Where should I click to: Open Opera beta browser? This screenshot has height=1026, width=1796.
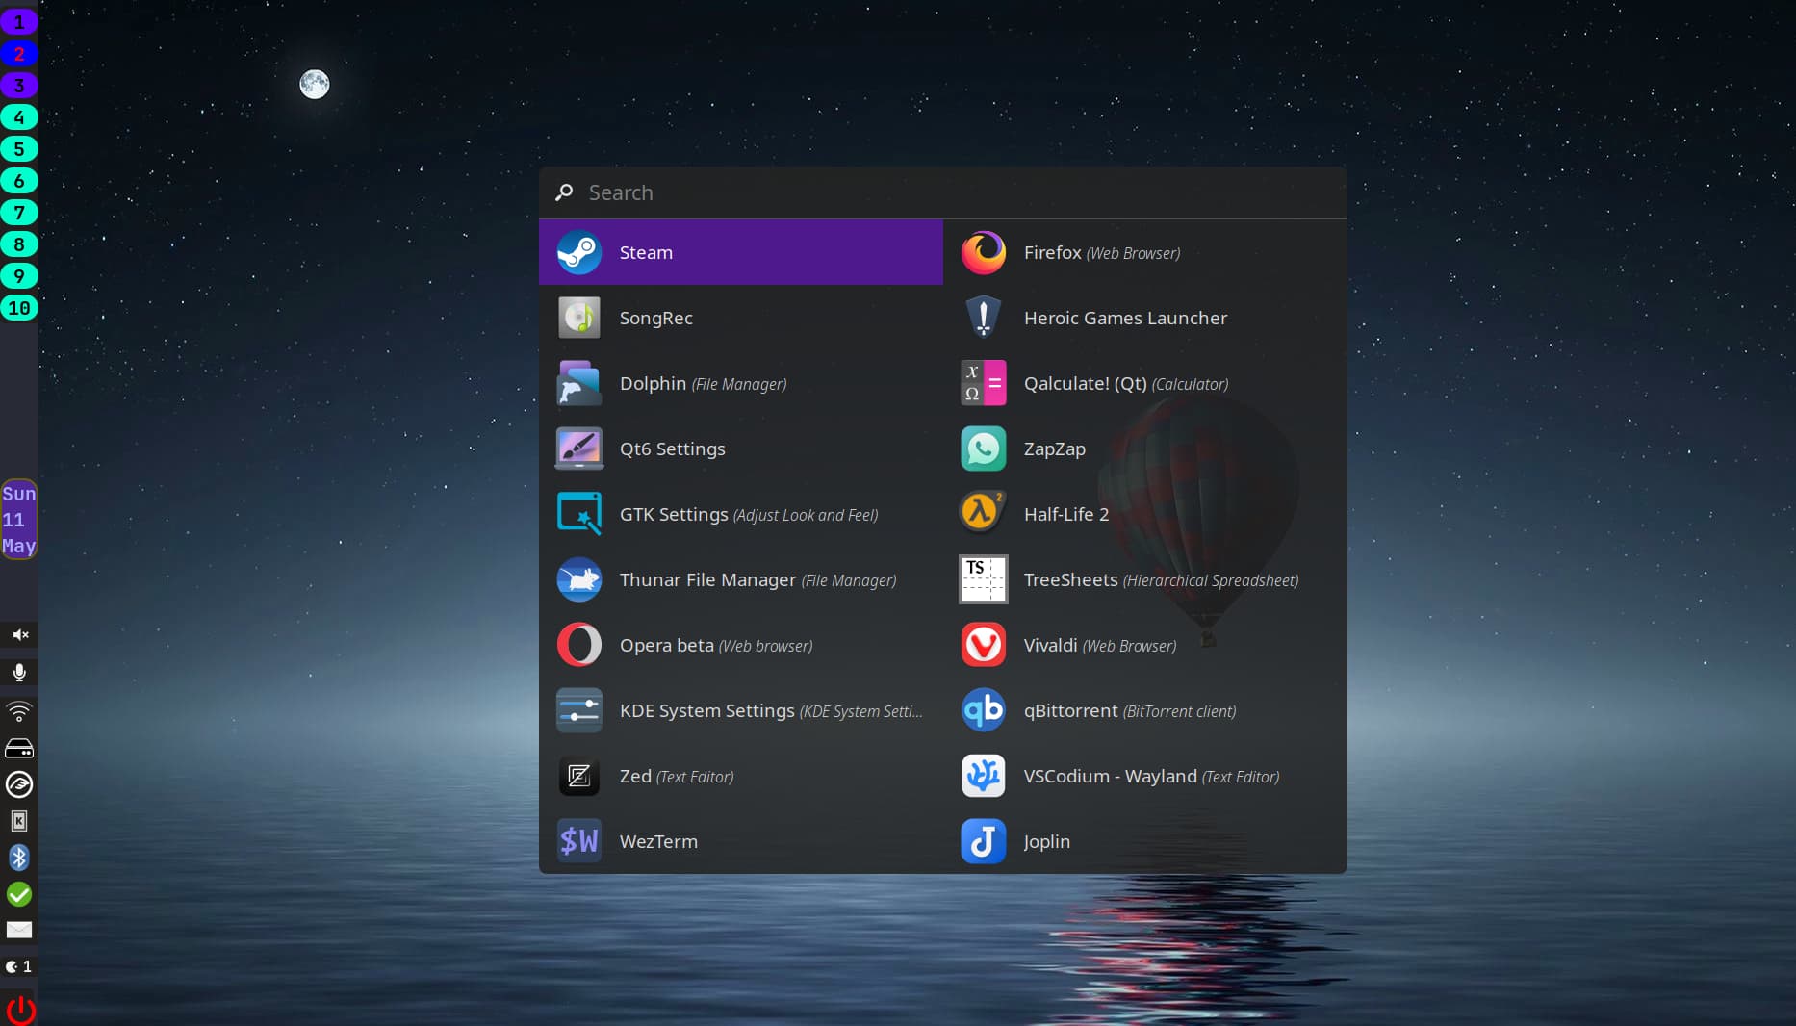pos(741,645)
